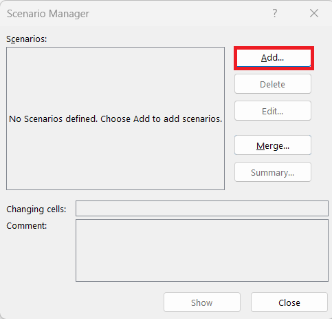Click the Changing cells: label
The height and width of the screenshot is (319, 332).
[x=36, y=209]
